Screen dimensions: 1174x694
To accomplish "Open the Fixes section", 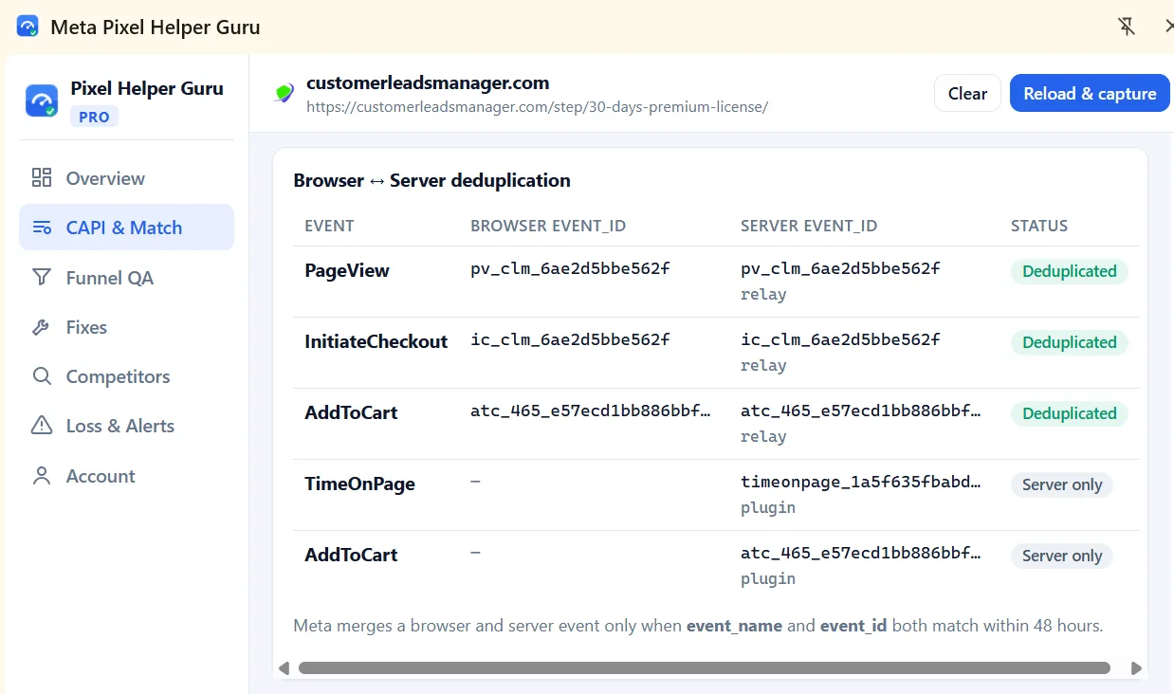I will 126,327.
